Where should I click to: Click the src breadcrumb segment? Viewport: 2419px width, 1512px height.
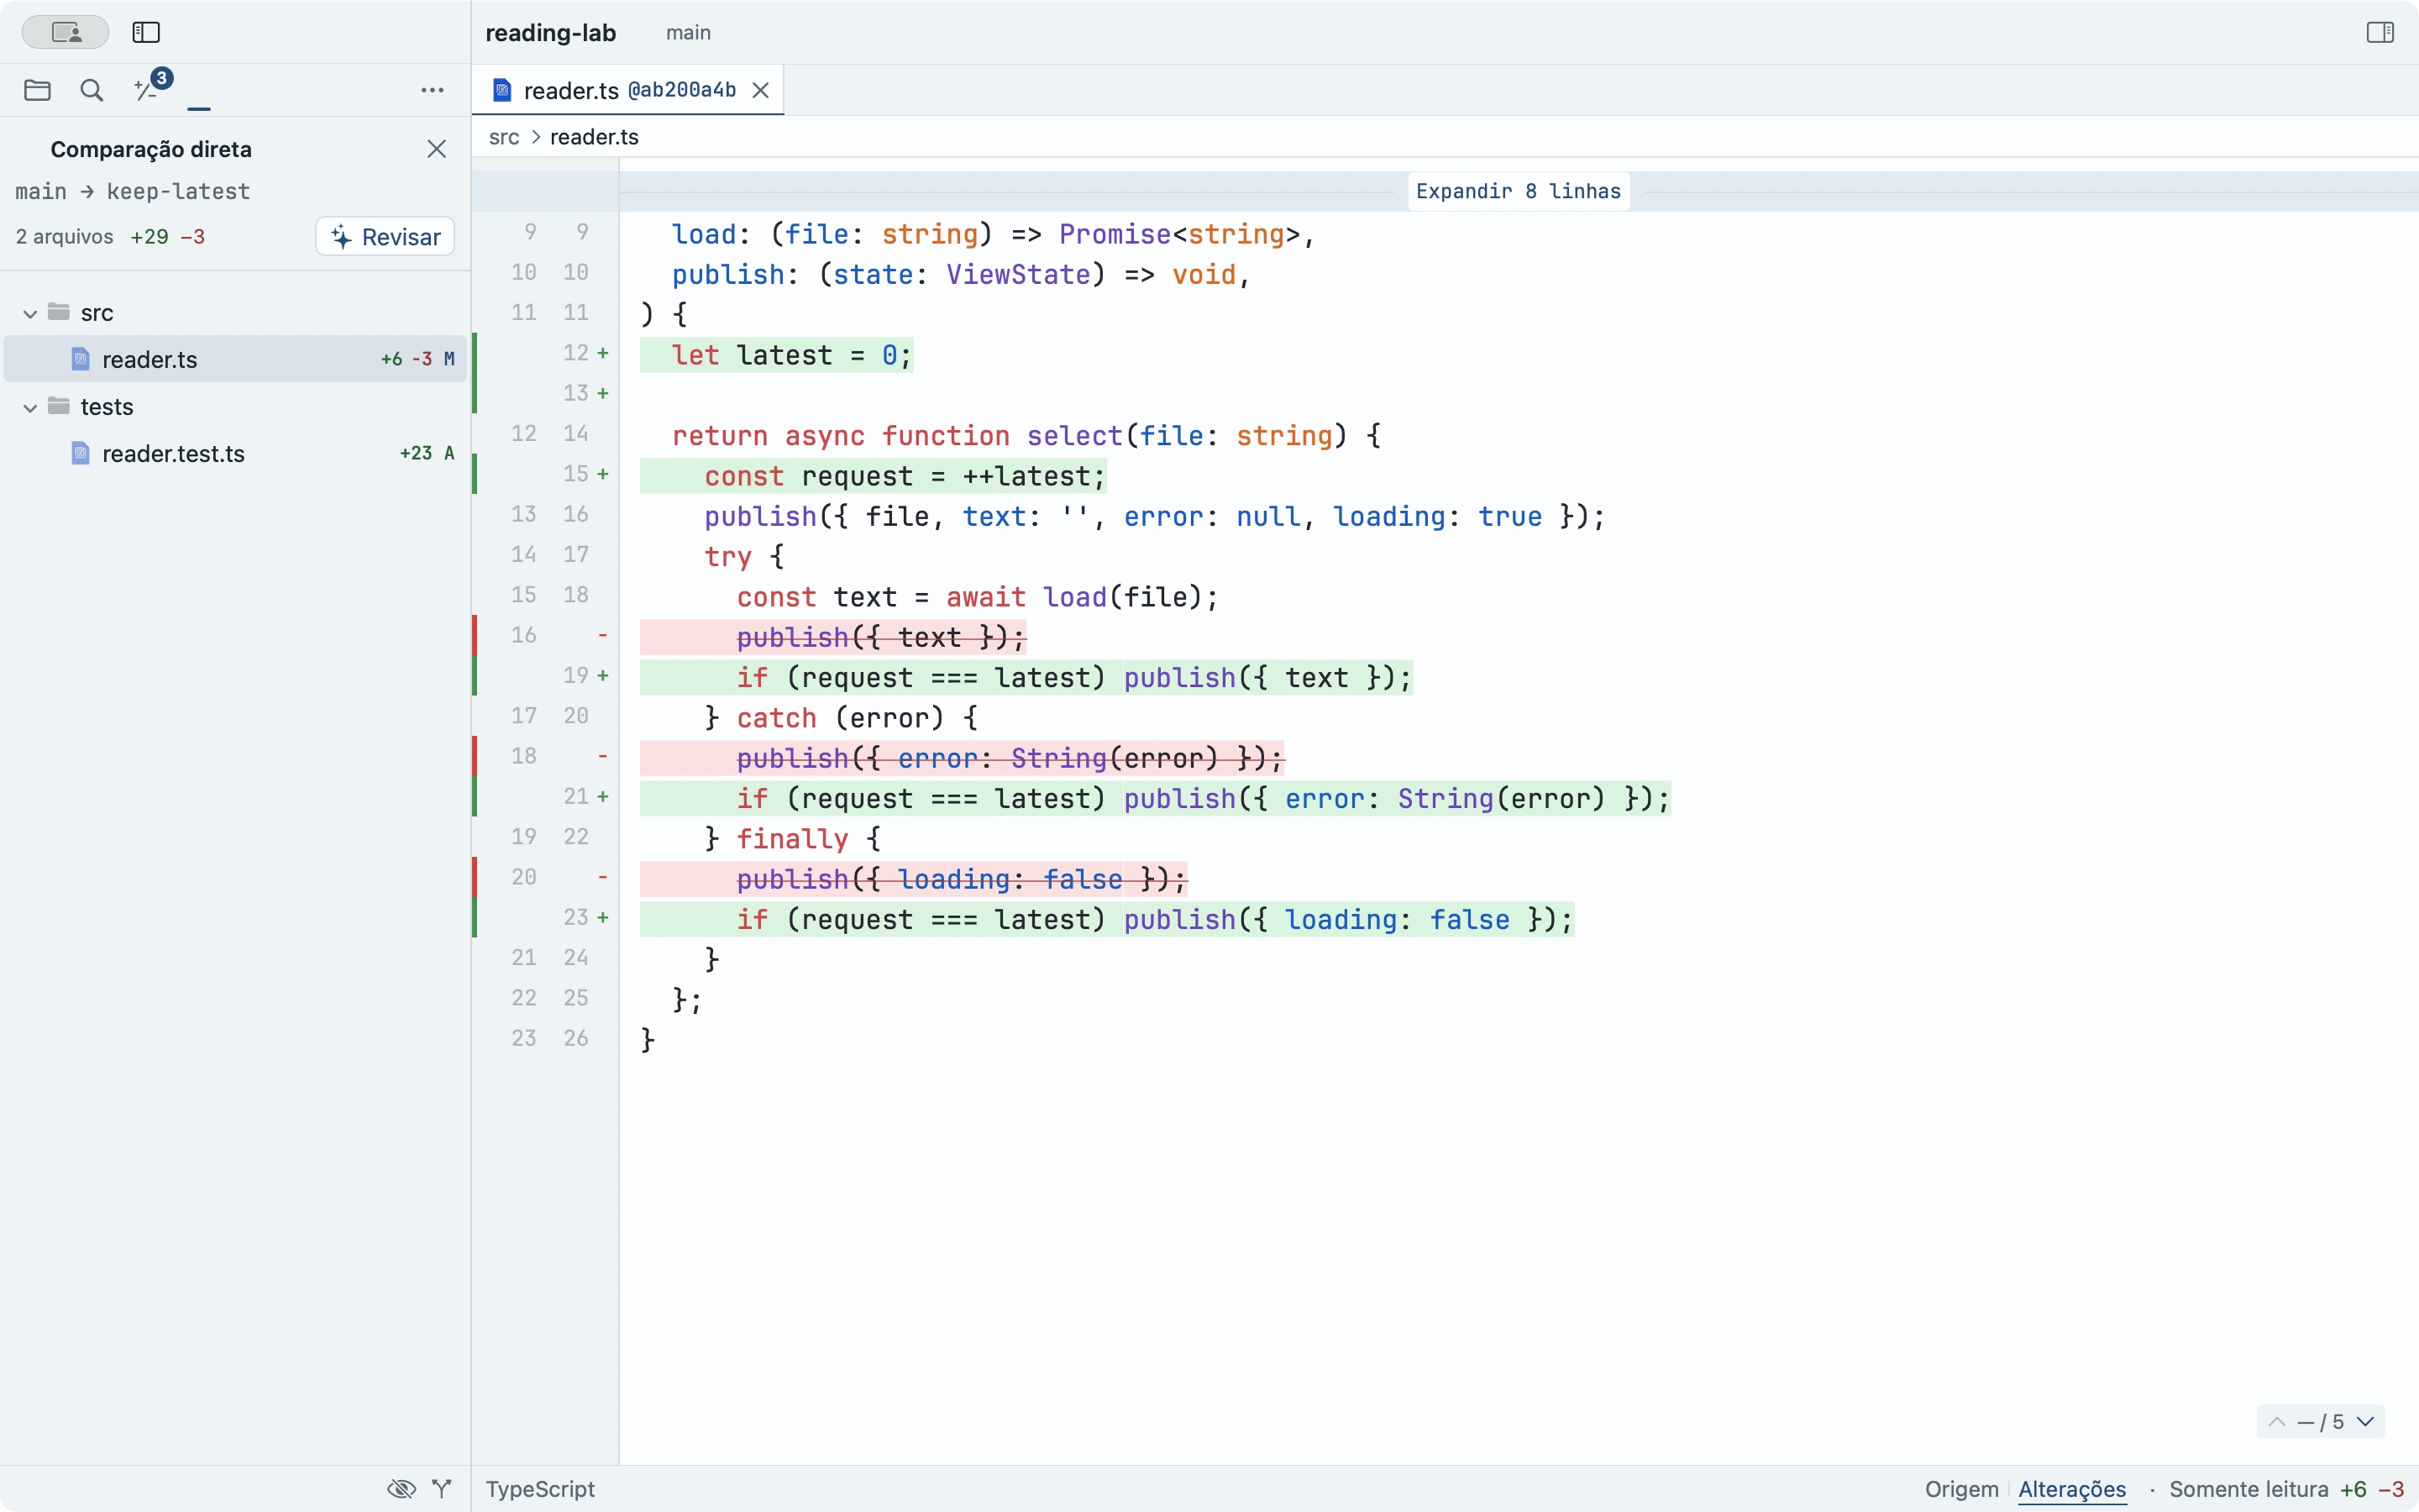tap(504, 137)
